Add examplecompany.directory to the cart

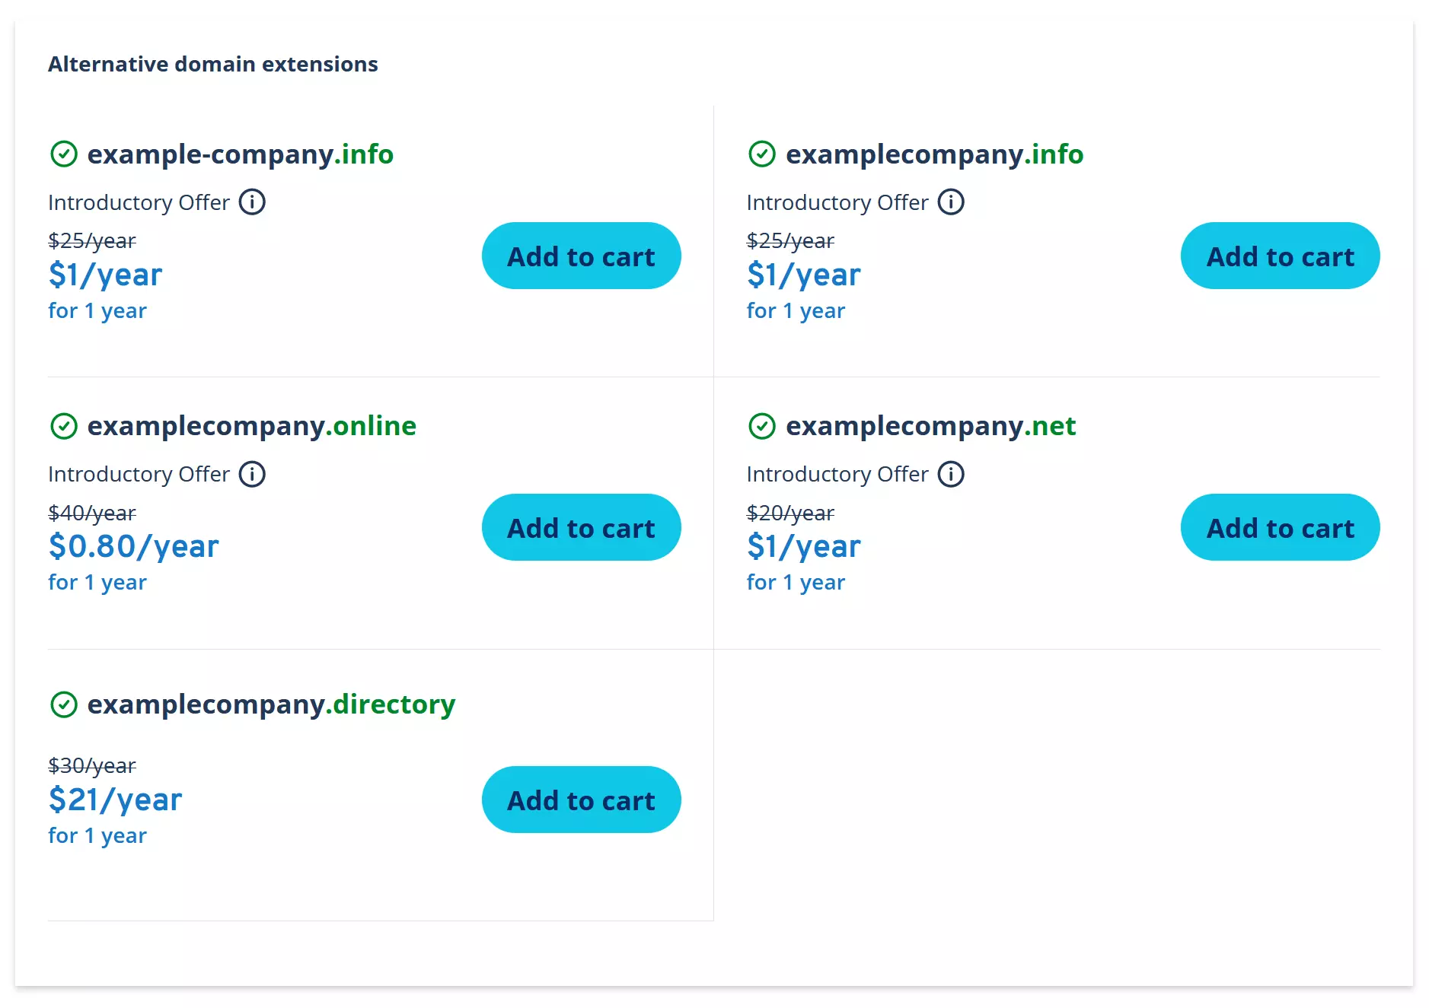581,800
